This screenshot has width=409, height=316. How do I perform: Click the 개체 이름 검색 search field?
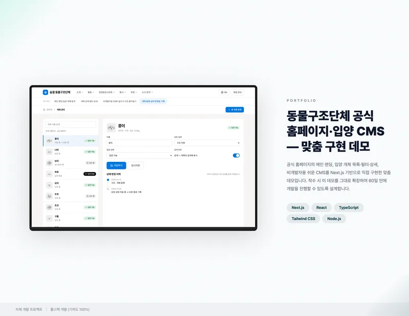(x=71, y=124)
